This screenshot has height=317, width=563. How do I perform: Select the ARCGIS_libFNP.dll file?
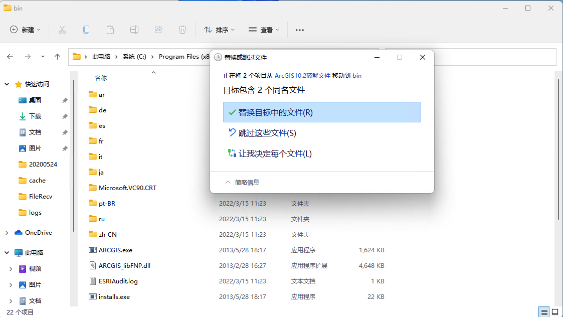[x=124, y=266]
